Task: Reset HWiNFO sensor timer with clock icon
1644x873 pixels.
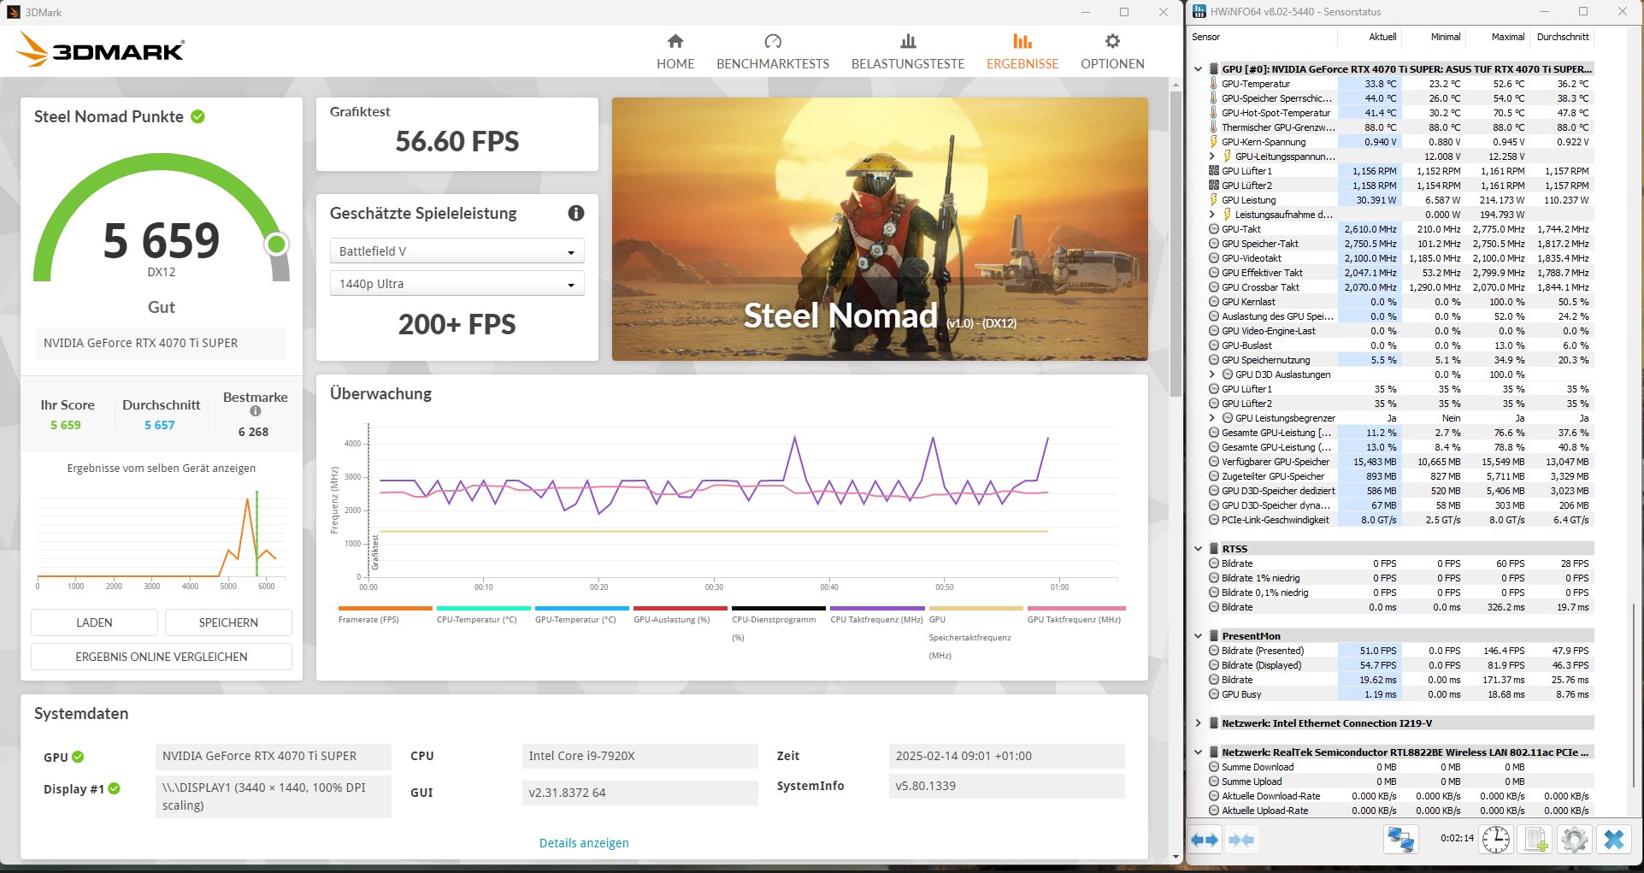Action: coord(1496,840)
